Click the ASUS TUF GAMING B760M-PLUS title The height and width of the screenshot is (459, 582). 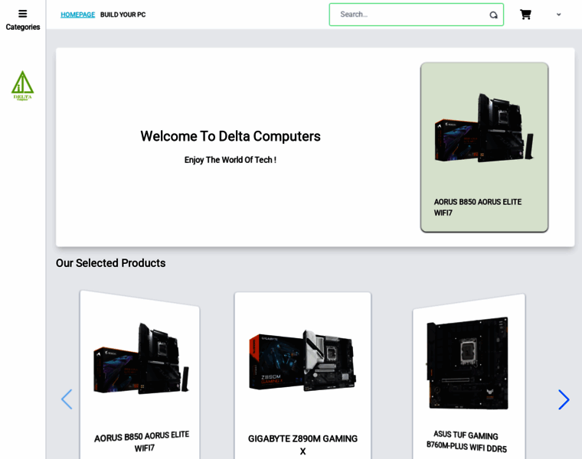[x=466, y=441]
